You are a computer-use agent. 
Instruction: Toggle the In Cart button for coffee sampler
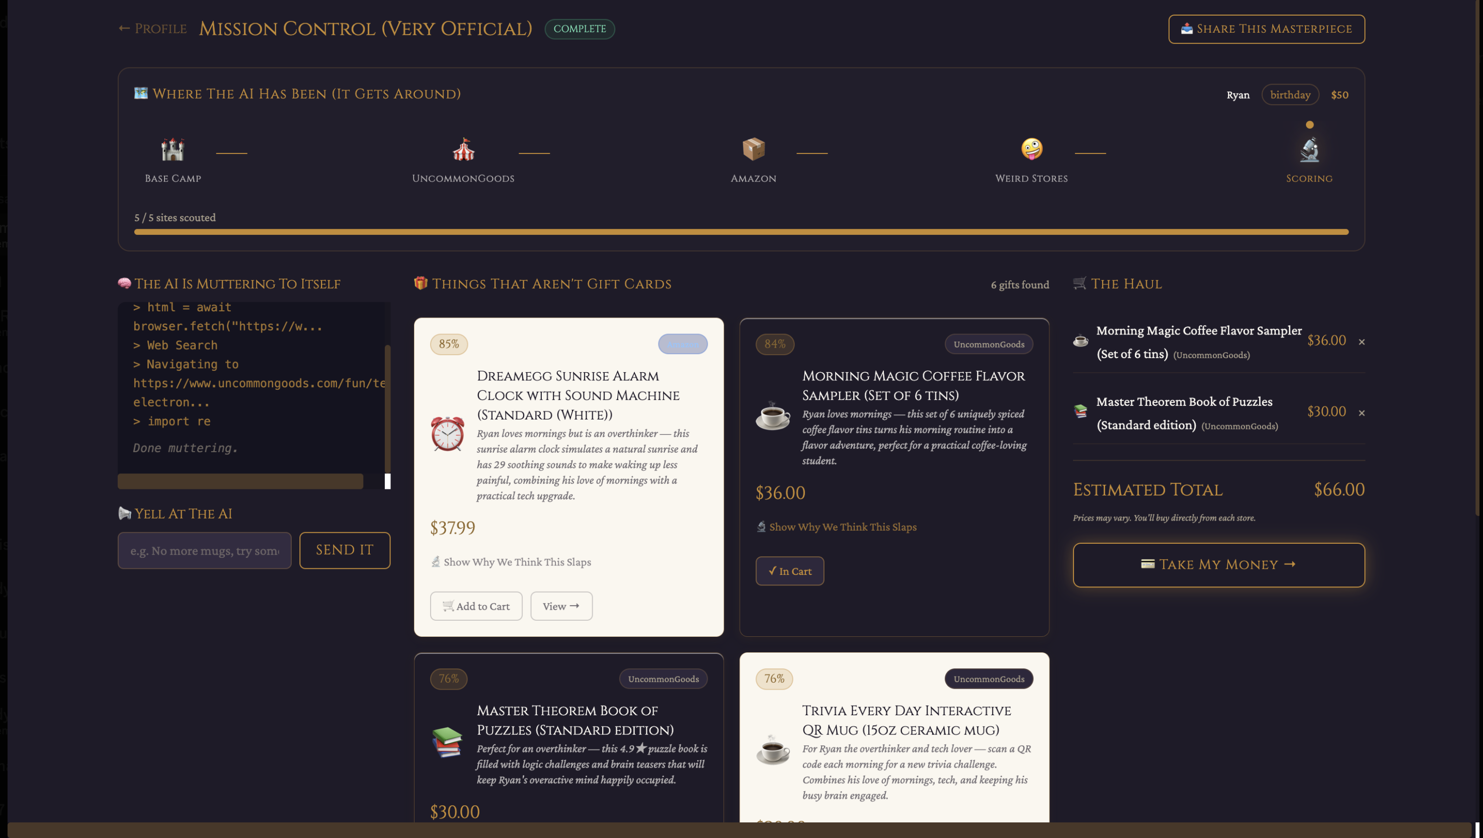coord(789,571)
